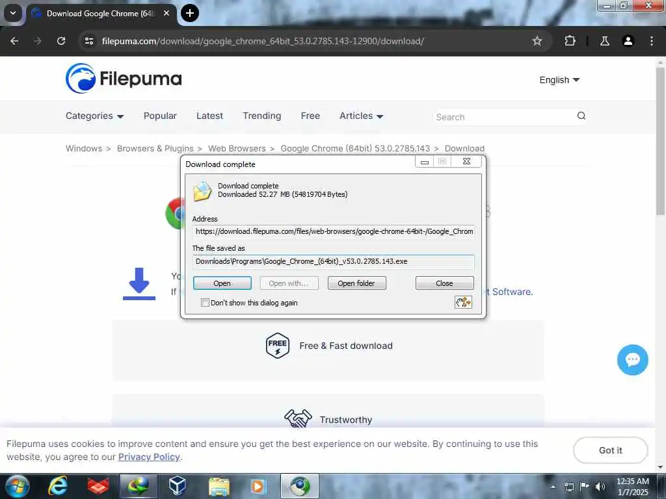
Task: Click the blue chat bubble icon
Action: (632, 360)
